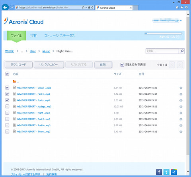191x177 pixels.
Task: Go back with browser back arrow
Action: [x=5, y=8]
